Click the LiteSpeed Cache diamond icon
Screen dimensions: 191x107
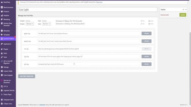pyautogui.click(x=2, y=100)
